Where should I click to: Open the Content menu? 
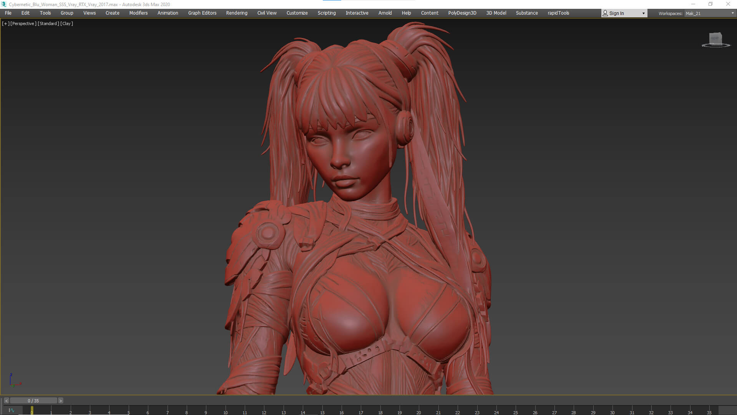(430, 13)
